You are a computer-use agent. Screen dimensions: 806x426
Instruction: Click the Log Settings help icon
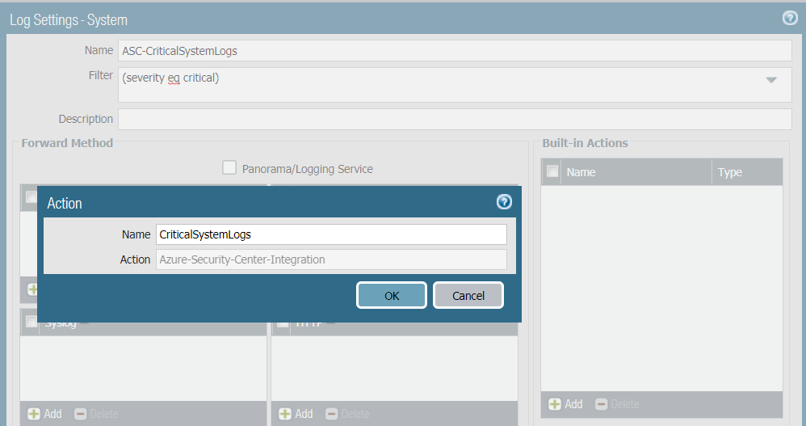coord(790,19)
